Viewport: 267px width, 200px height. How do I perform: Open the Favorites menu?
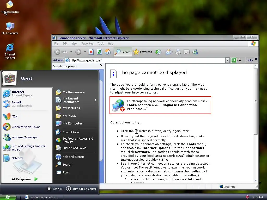click(x=87, y=43)
